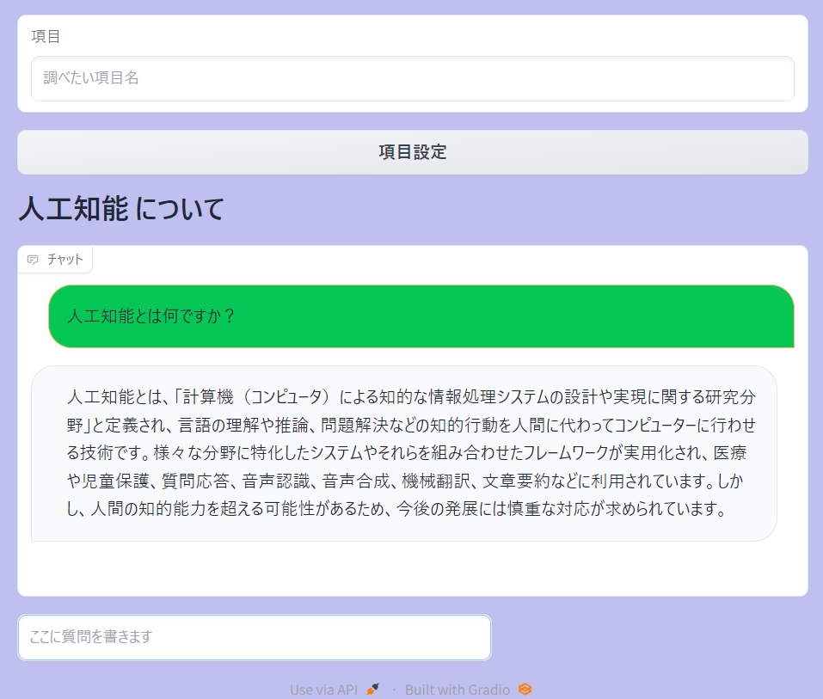Click the chat bubble icon beside チャット
The width and height of the screenshot is (823, 699).
(x=33, y=260)
